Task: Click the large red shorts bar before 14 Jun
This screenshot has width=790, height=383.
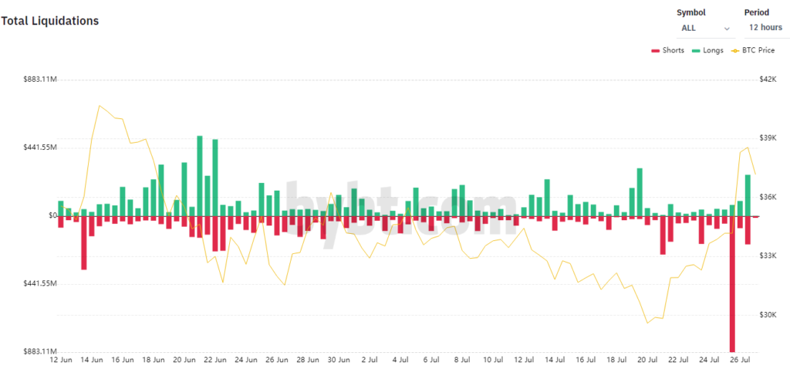Action: click(x=83, y=242)
